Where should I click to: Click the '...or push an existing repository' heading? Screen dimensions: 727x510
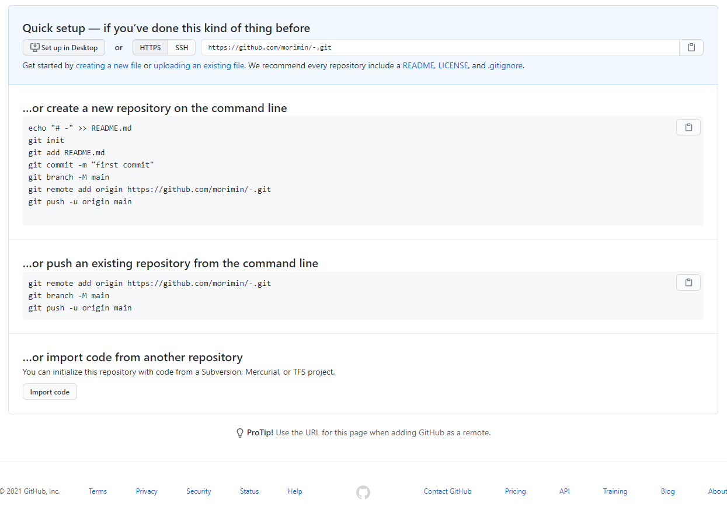click(171, 263)
